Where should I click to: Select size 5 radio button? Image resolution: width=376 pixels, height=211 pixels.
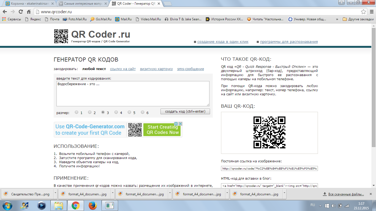(x=129, y=112)
